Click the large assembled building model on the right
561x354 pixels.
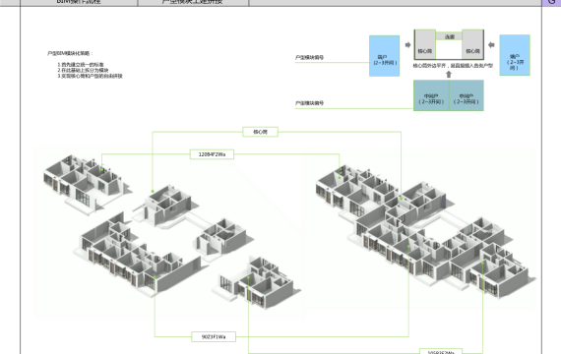click(x=426, y=232)
